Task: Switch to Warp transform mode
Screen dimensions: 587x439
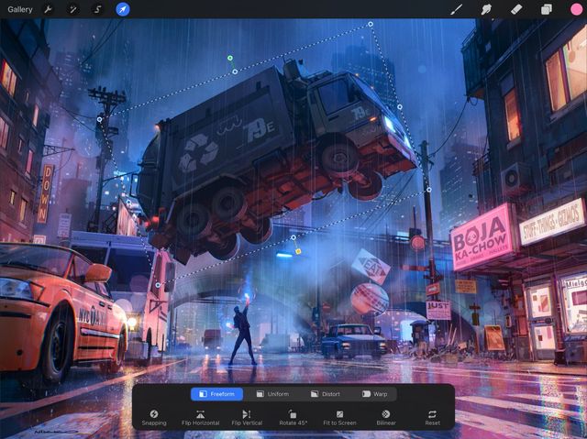Action: [x=374, y=394]
